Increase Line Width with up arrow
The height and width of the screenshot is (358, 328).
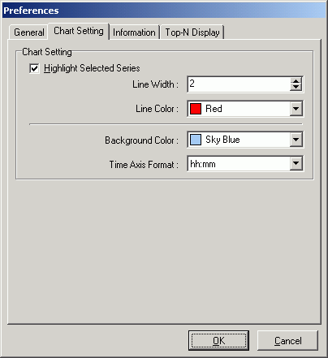pyautogui.click(x=296, y=81)
